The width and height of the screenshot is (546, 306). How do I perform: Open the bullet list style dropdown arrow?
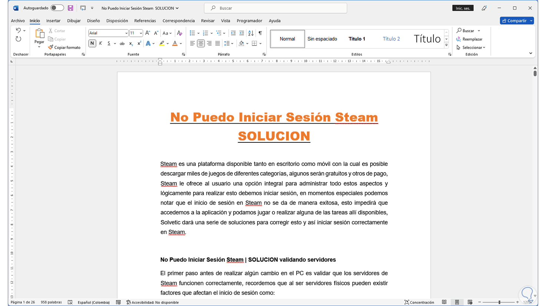click(198, 33)
